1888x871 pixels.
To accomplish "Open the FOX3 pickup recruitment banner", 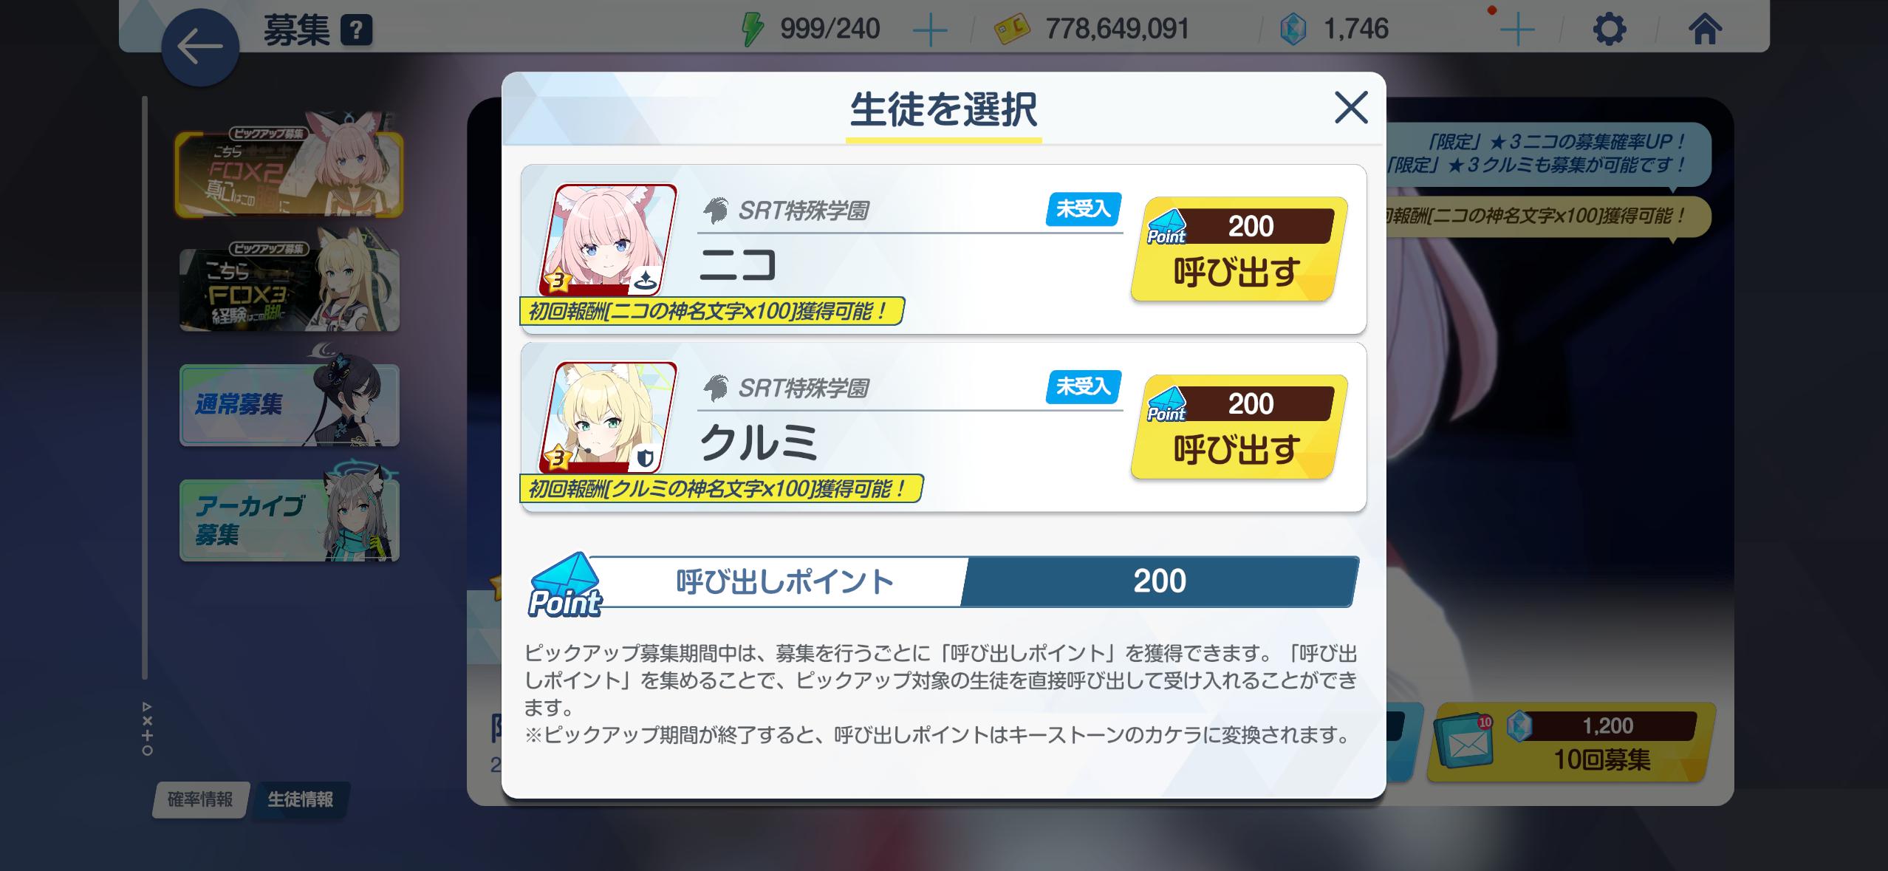I will click(289, 289).
